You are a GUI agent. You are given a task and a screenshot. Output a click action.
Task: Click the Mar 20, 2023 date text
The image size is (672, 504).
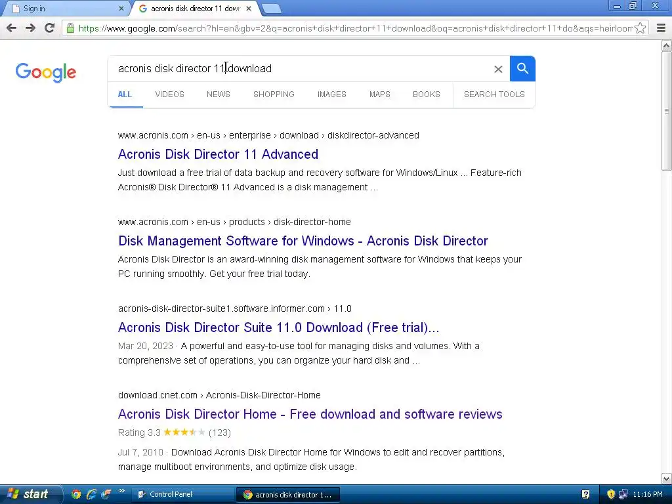click(x=146, y=346)
